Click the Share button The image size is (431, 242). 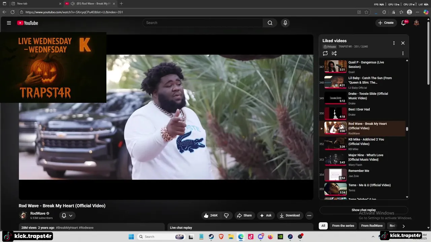(x=244, y=215)
